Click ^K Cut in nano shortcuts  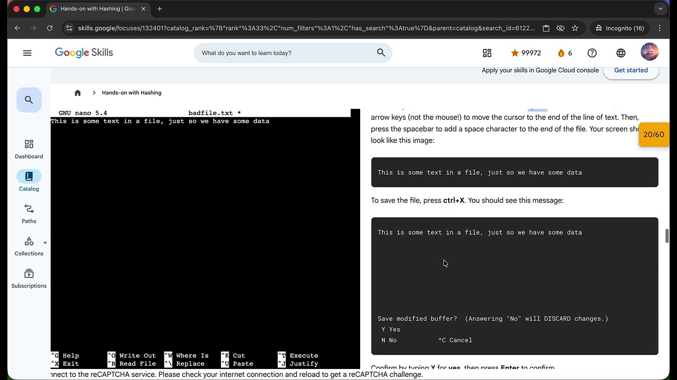coord(233,356)
